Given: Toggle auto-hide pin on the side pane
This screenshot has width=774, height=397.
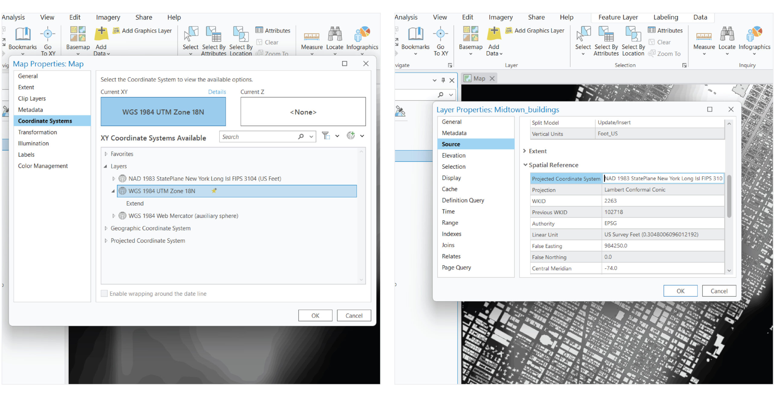Looking at the screenshot, I should tap(443, 80).
